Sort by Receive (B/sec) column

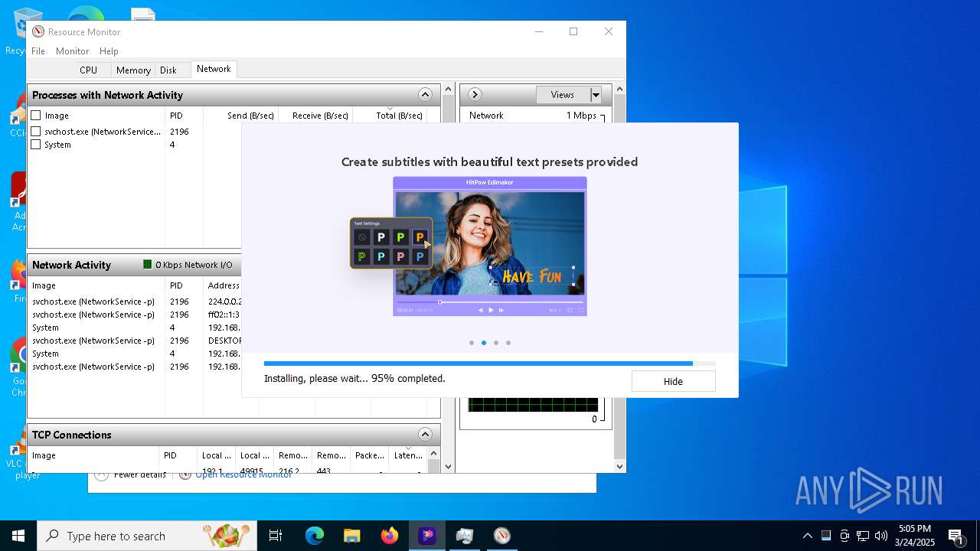click(315, 116)
